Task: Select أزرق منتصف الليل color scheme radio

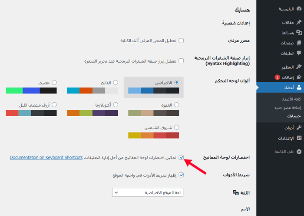Action: [x=54, y=105]
